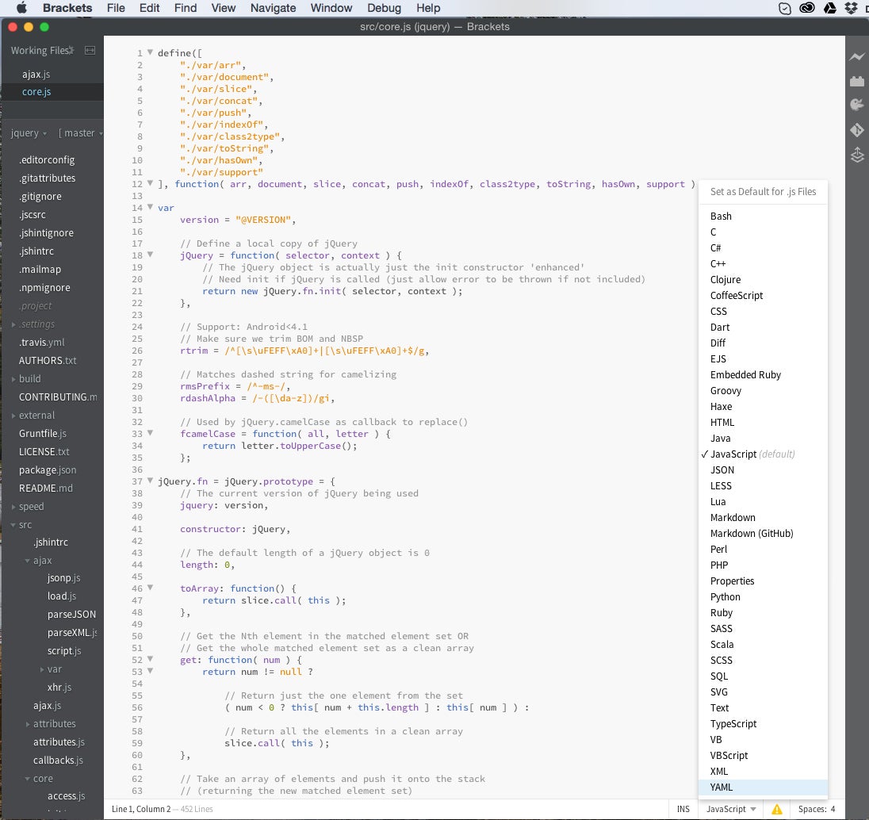The width and height of the screenshot is (869, 820).
Task: Select YAML from language list
Action: [763, 787]
